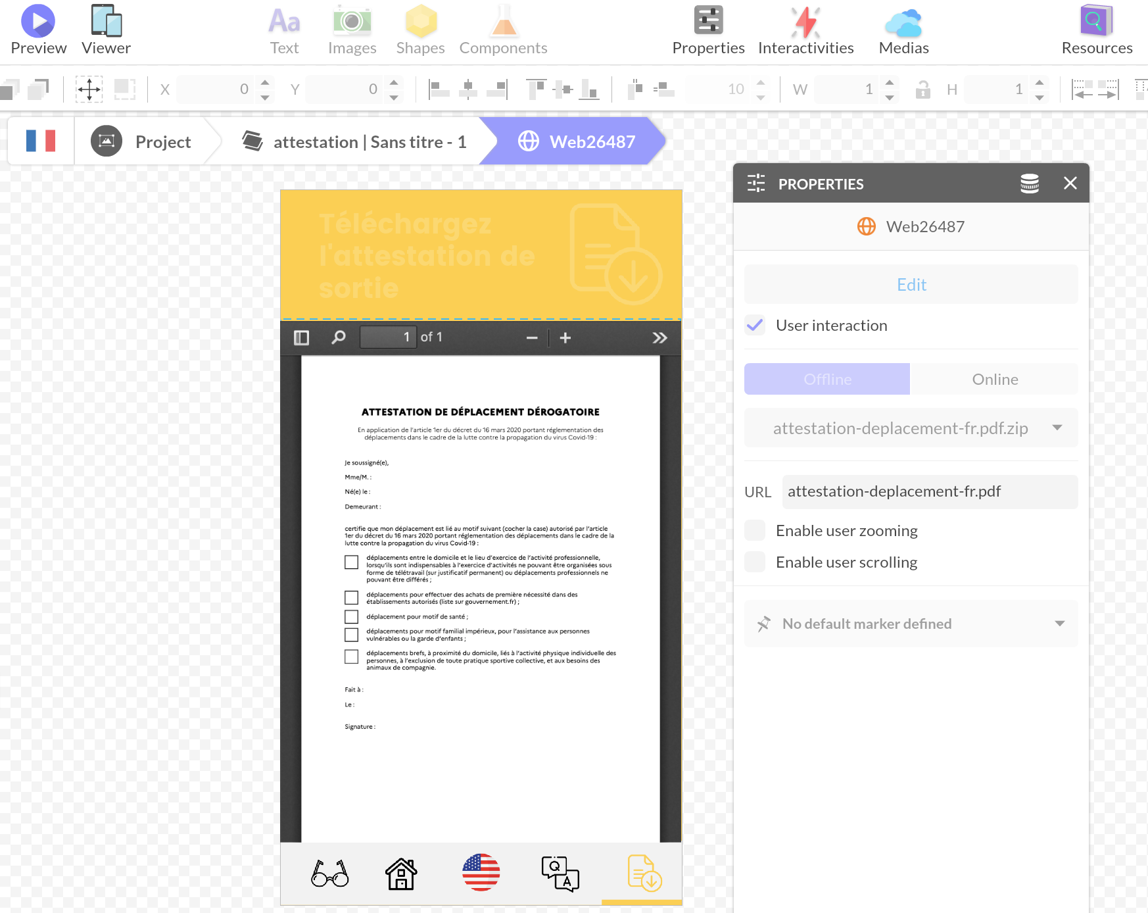
Task: Close the Properties panel
Action: pyautogui.click(x=1070, y=184)
